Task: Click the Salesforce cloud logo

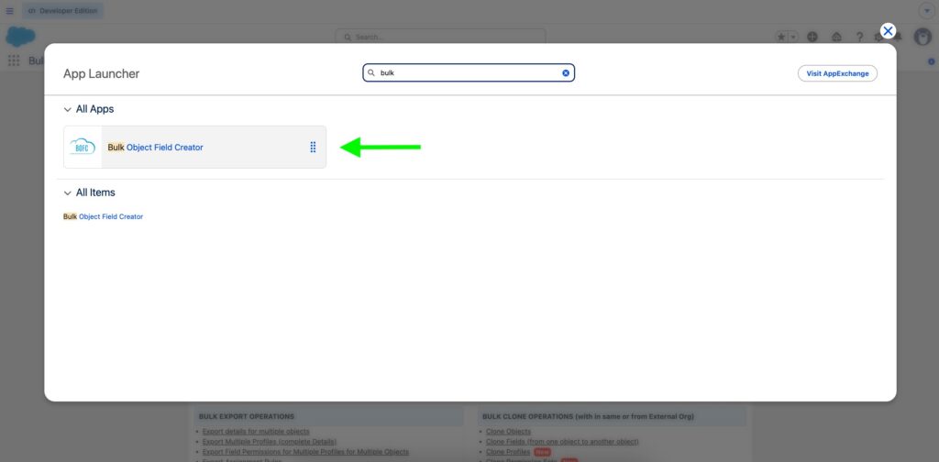Action: [x=20, y=37]
